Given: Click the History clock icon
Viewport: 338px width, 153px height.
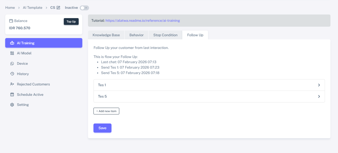Looking at the screenshot, I should [12, 74].
